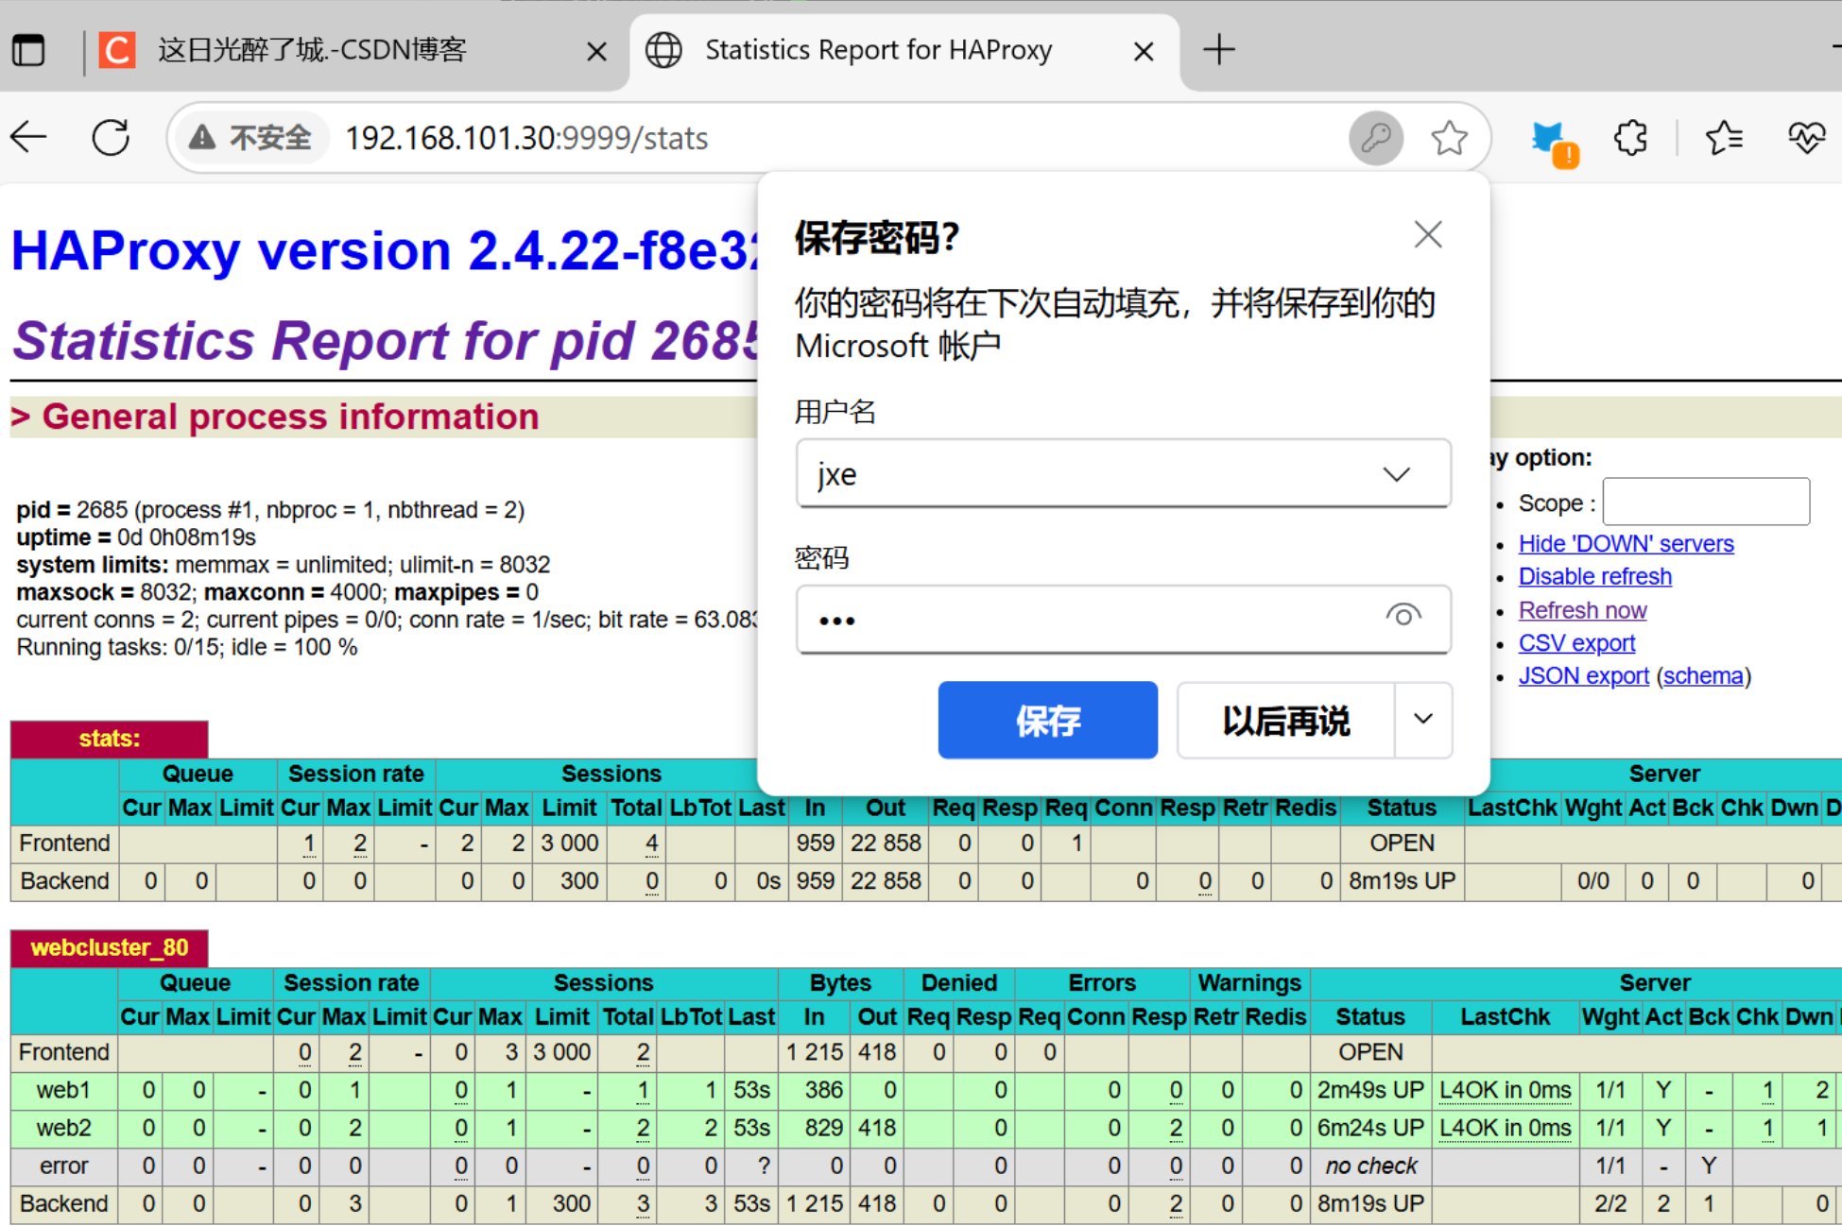Click the 不安全 security label
This screenshot has width=1842, height=1226.
tap(269, 139)
